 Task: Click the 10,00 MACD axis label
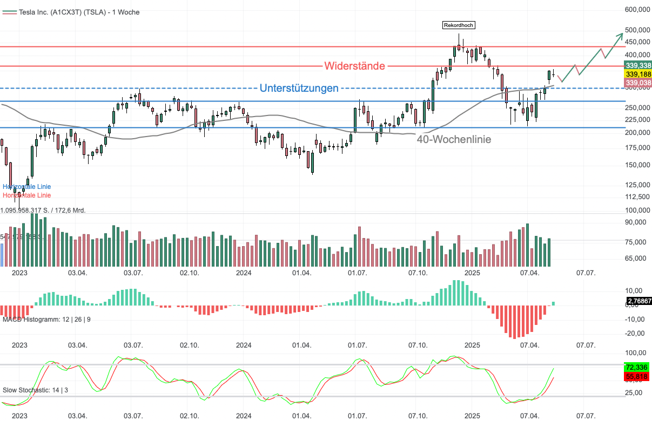(x=635, y=291)
